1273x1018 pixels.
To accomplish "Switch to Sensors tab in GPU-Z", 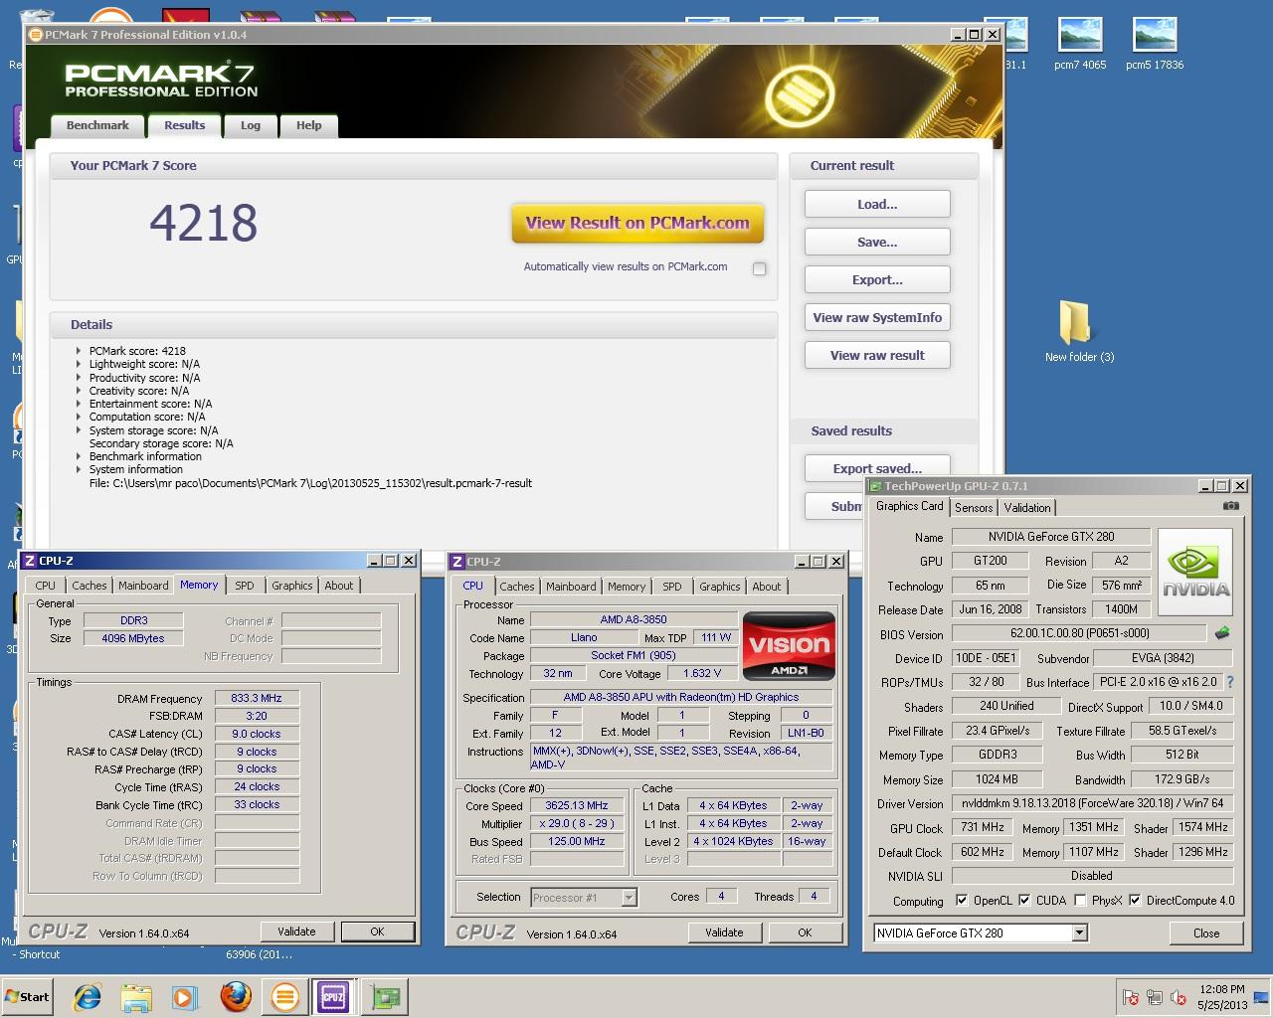I will click(x=974, y=507).
